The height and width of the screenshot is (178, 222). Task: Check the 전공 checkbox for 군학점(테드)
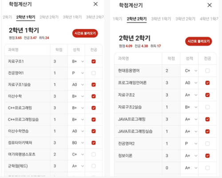pyautogui.click(x=94, y=166)
